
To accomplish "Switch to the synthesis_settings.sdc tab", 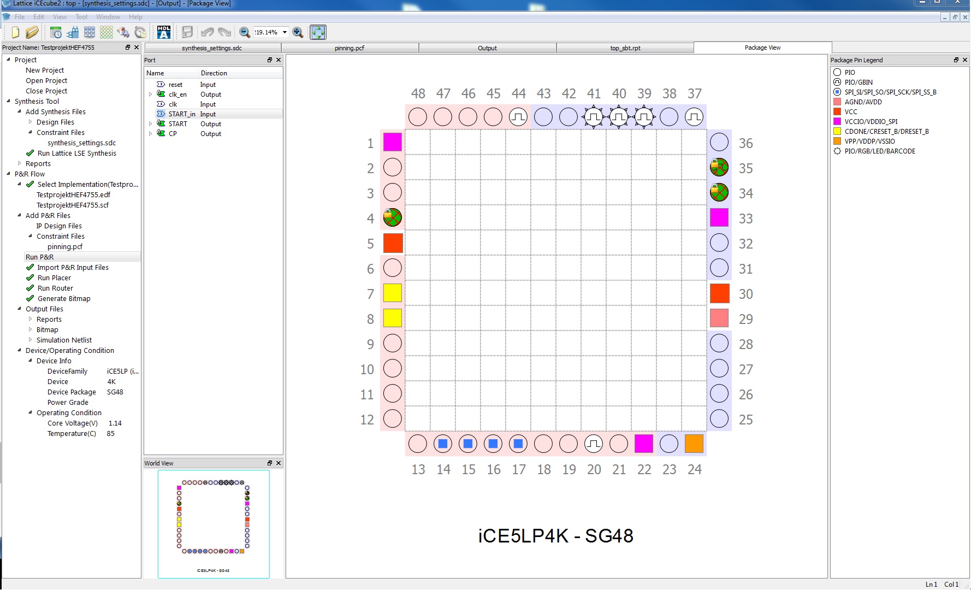I will (x=212, y=48).
